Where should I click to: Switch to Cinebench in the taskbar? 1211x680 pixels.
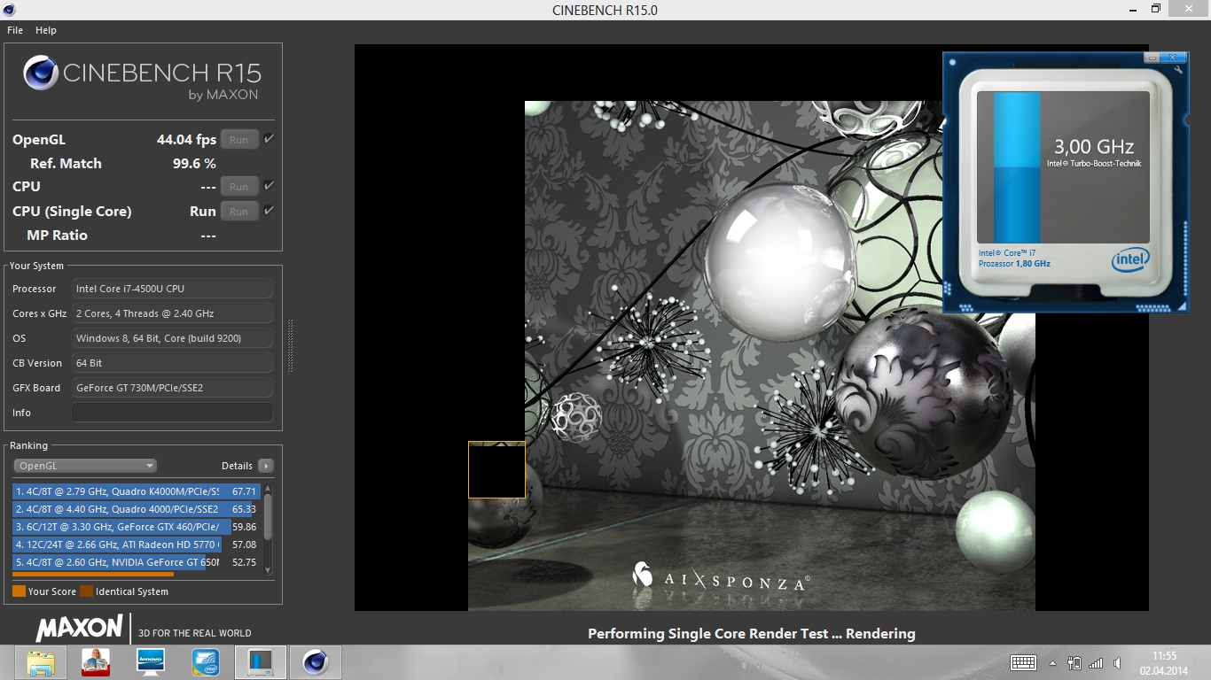pos(316,662)
